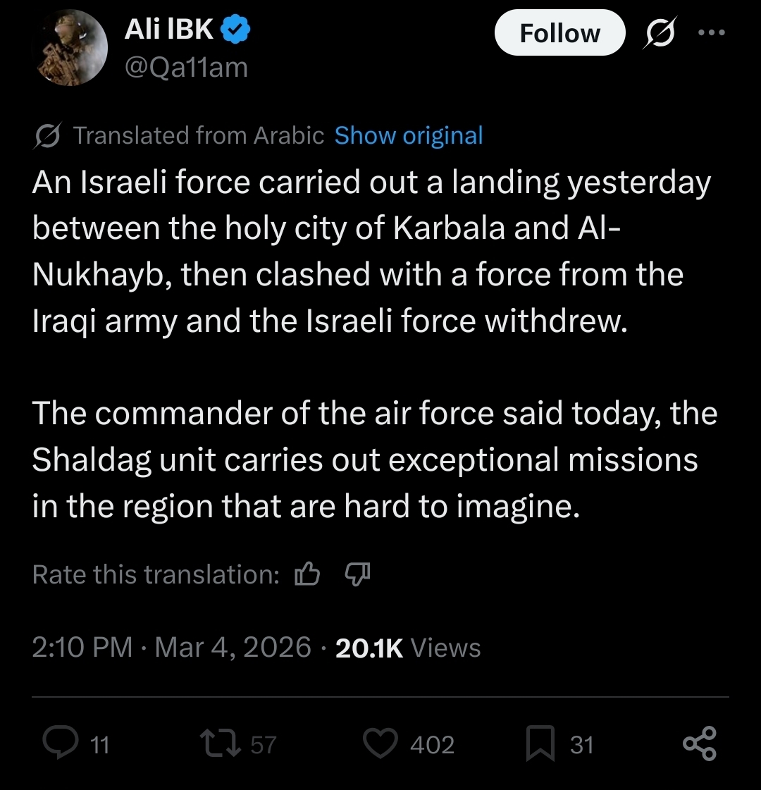This screenshot has width=761, height=790.
Task: Tap the Grok icon beside Follow
Action: [659, 33]
